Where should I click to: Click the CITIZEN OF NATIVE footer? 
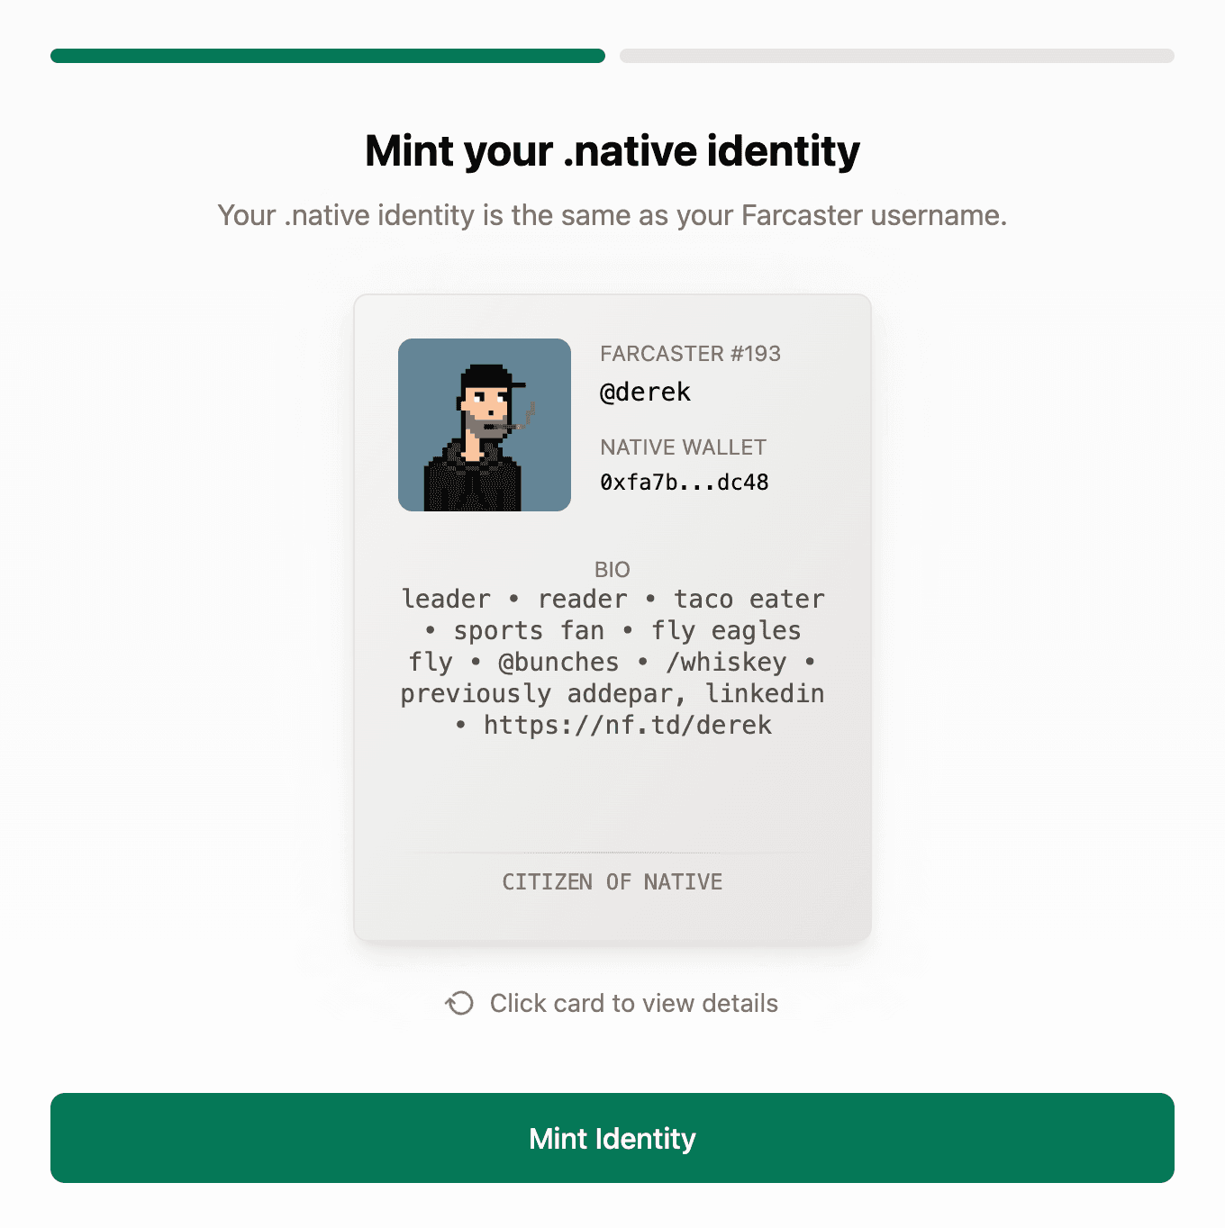[x=612, y=881]
